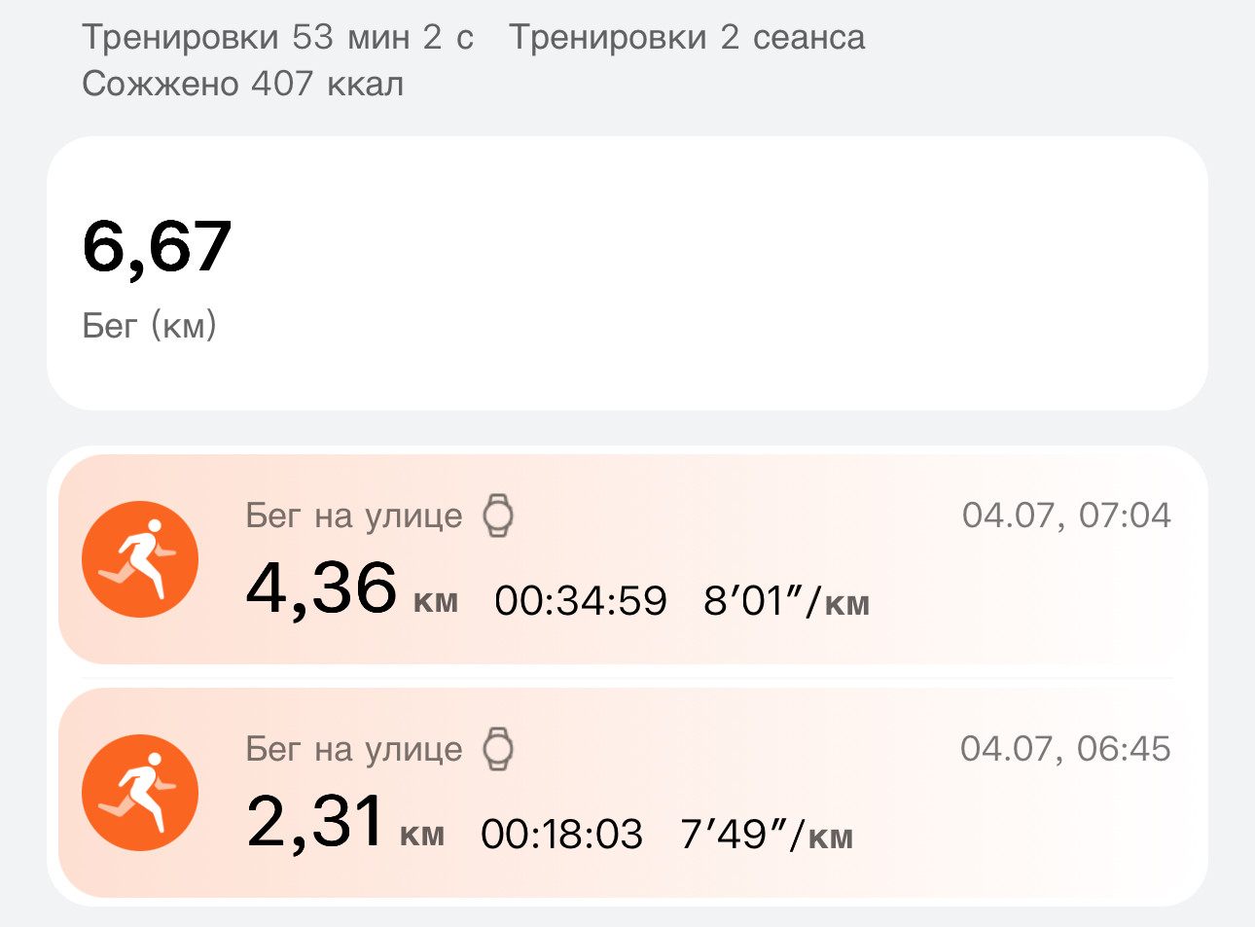1255x927 pixels.
Task: Tap the watch icon next to the 07:04 run
Action: tap(498, 516)
